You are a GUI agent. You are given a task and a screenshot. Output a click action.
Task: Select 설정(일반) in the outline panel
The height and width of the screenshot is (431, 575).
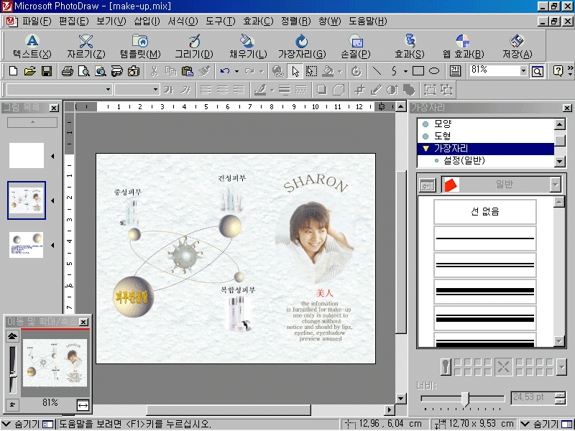coord(464,160)
